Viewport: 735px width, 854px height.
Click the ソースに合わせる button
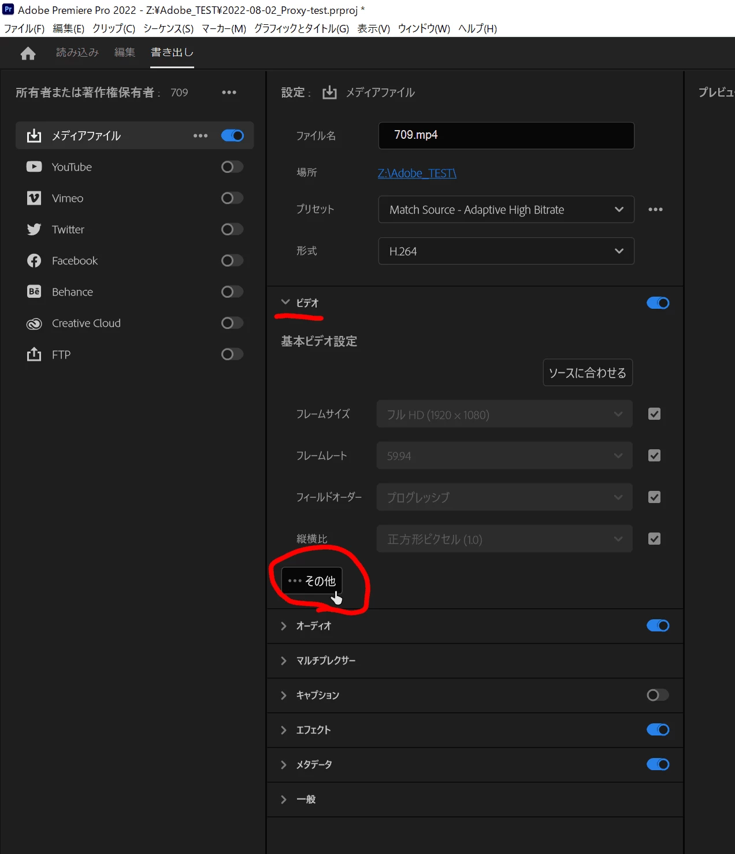tap(588, 372)
